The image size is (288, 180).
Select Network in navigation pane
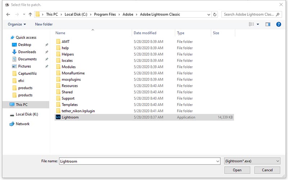[x=23, y=124]
